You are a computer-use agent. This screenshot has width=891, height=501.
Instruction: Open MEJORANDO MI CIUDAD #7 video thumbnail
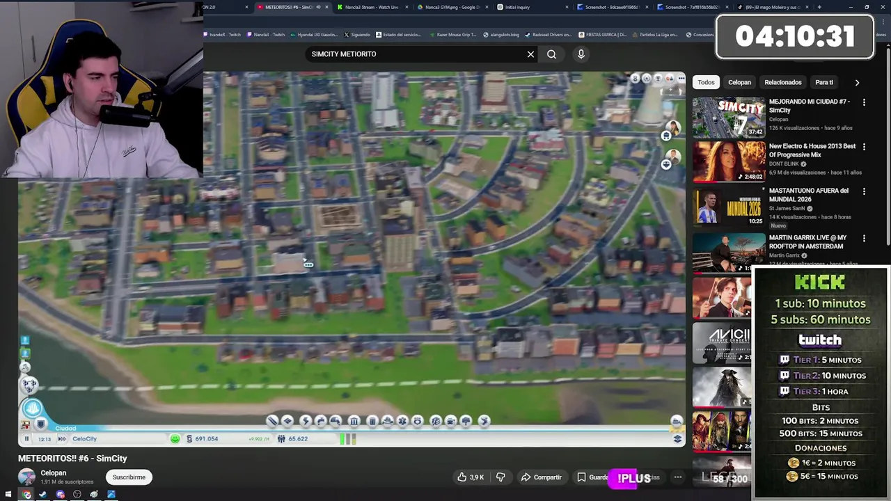pos(728,118)
